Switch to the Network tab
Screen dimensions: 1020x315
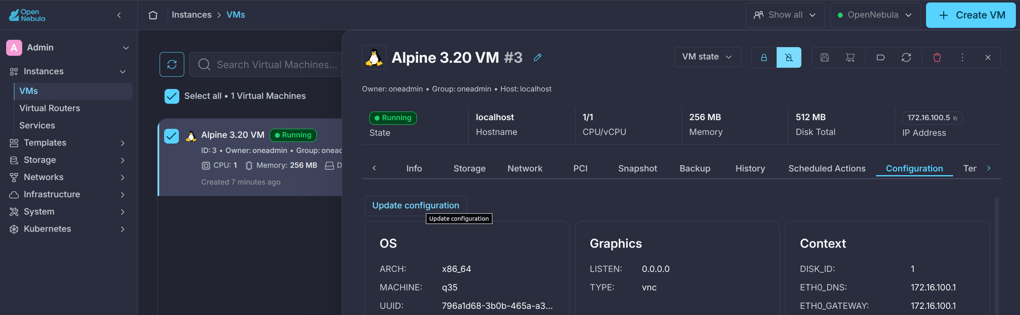(525, 169)
